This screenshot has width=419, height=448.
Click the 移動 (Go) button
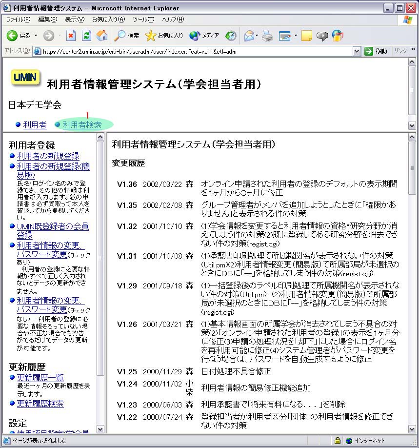(x=376, y=51)
